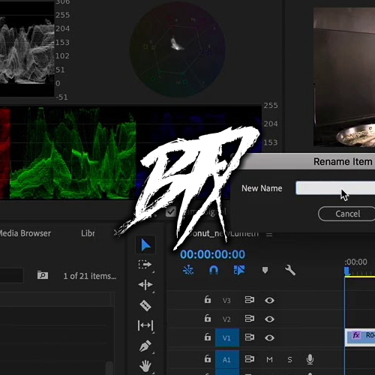Toggle lock on track A1
The image size is (375, 375).
[x=208, y=358]
